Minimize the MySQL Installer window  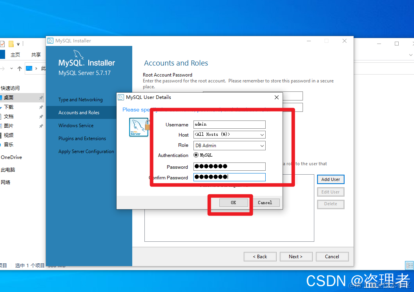click(309, 41)
